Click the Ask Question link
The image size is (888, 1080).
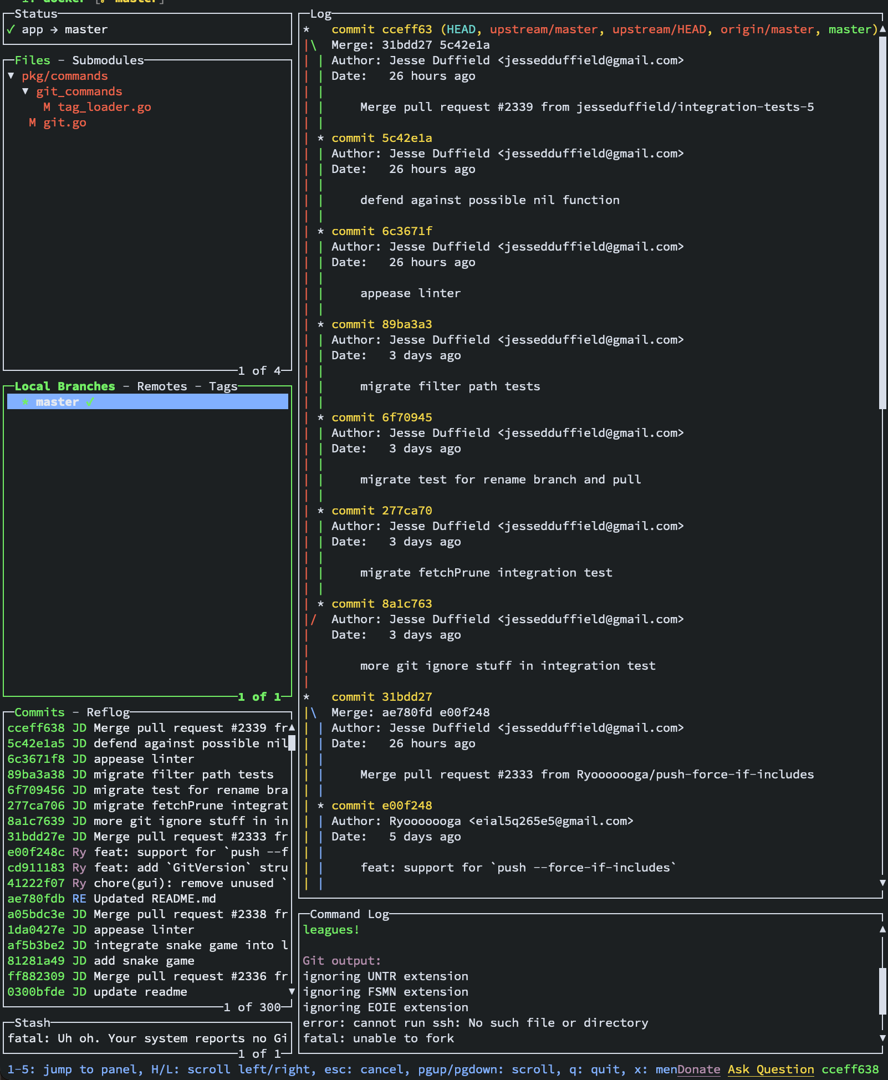pyautogui.click(x=771, y=1069)
